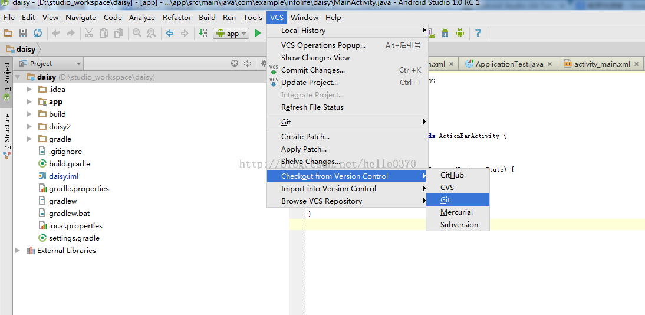Click the Cut scissors icon

click(89, 34)
